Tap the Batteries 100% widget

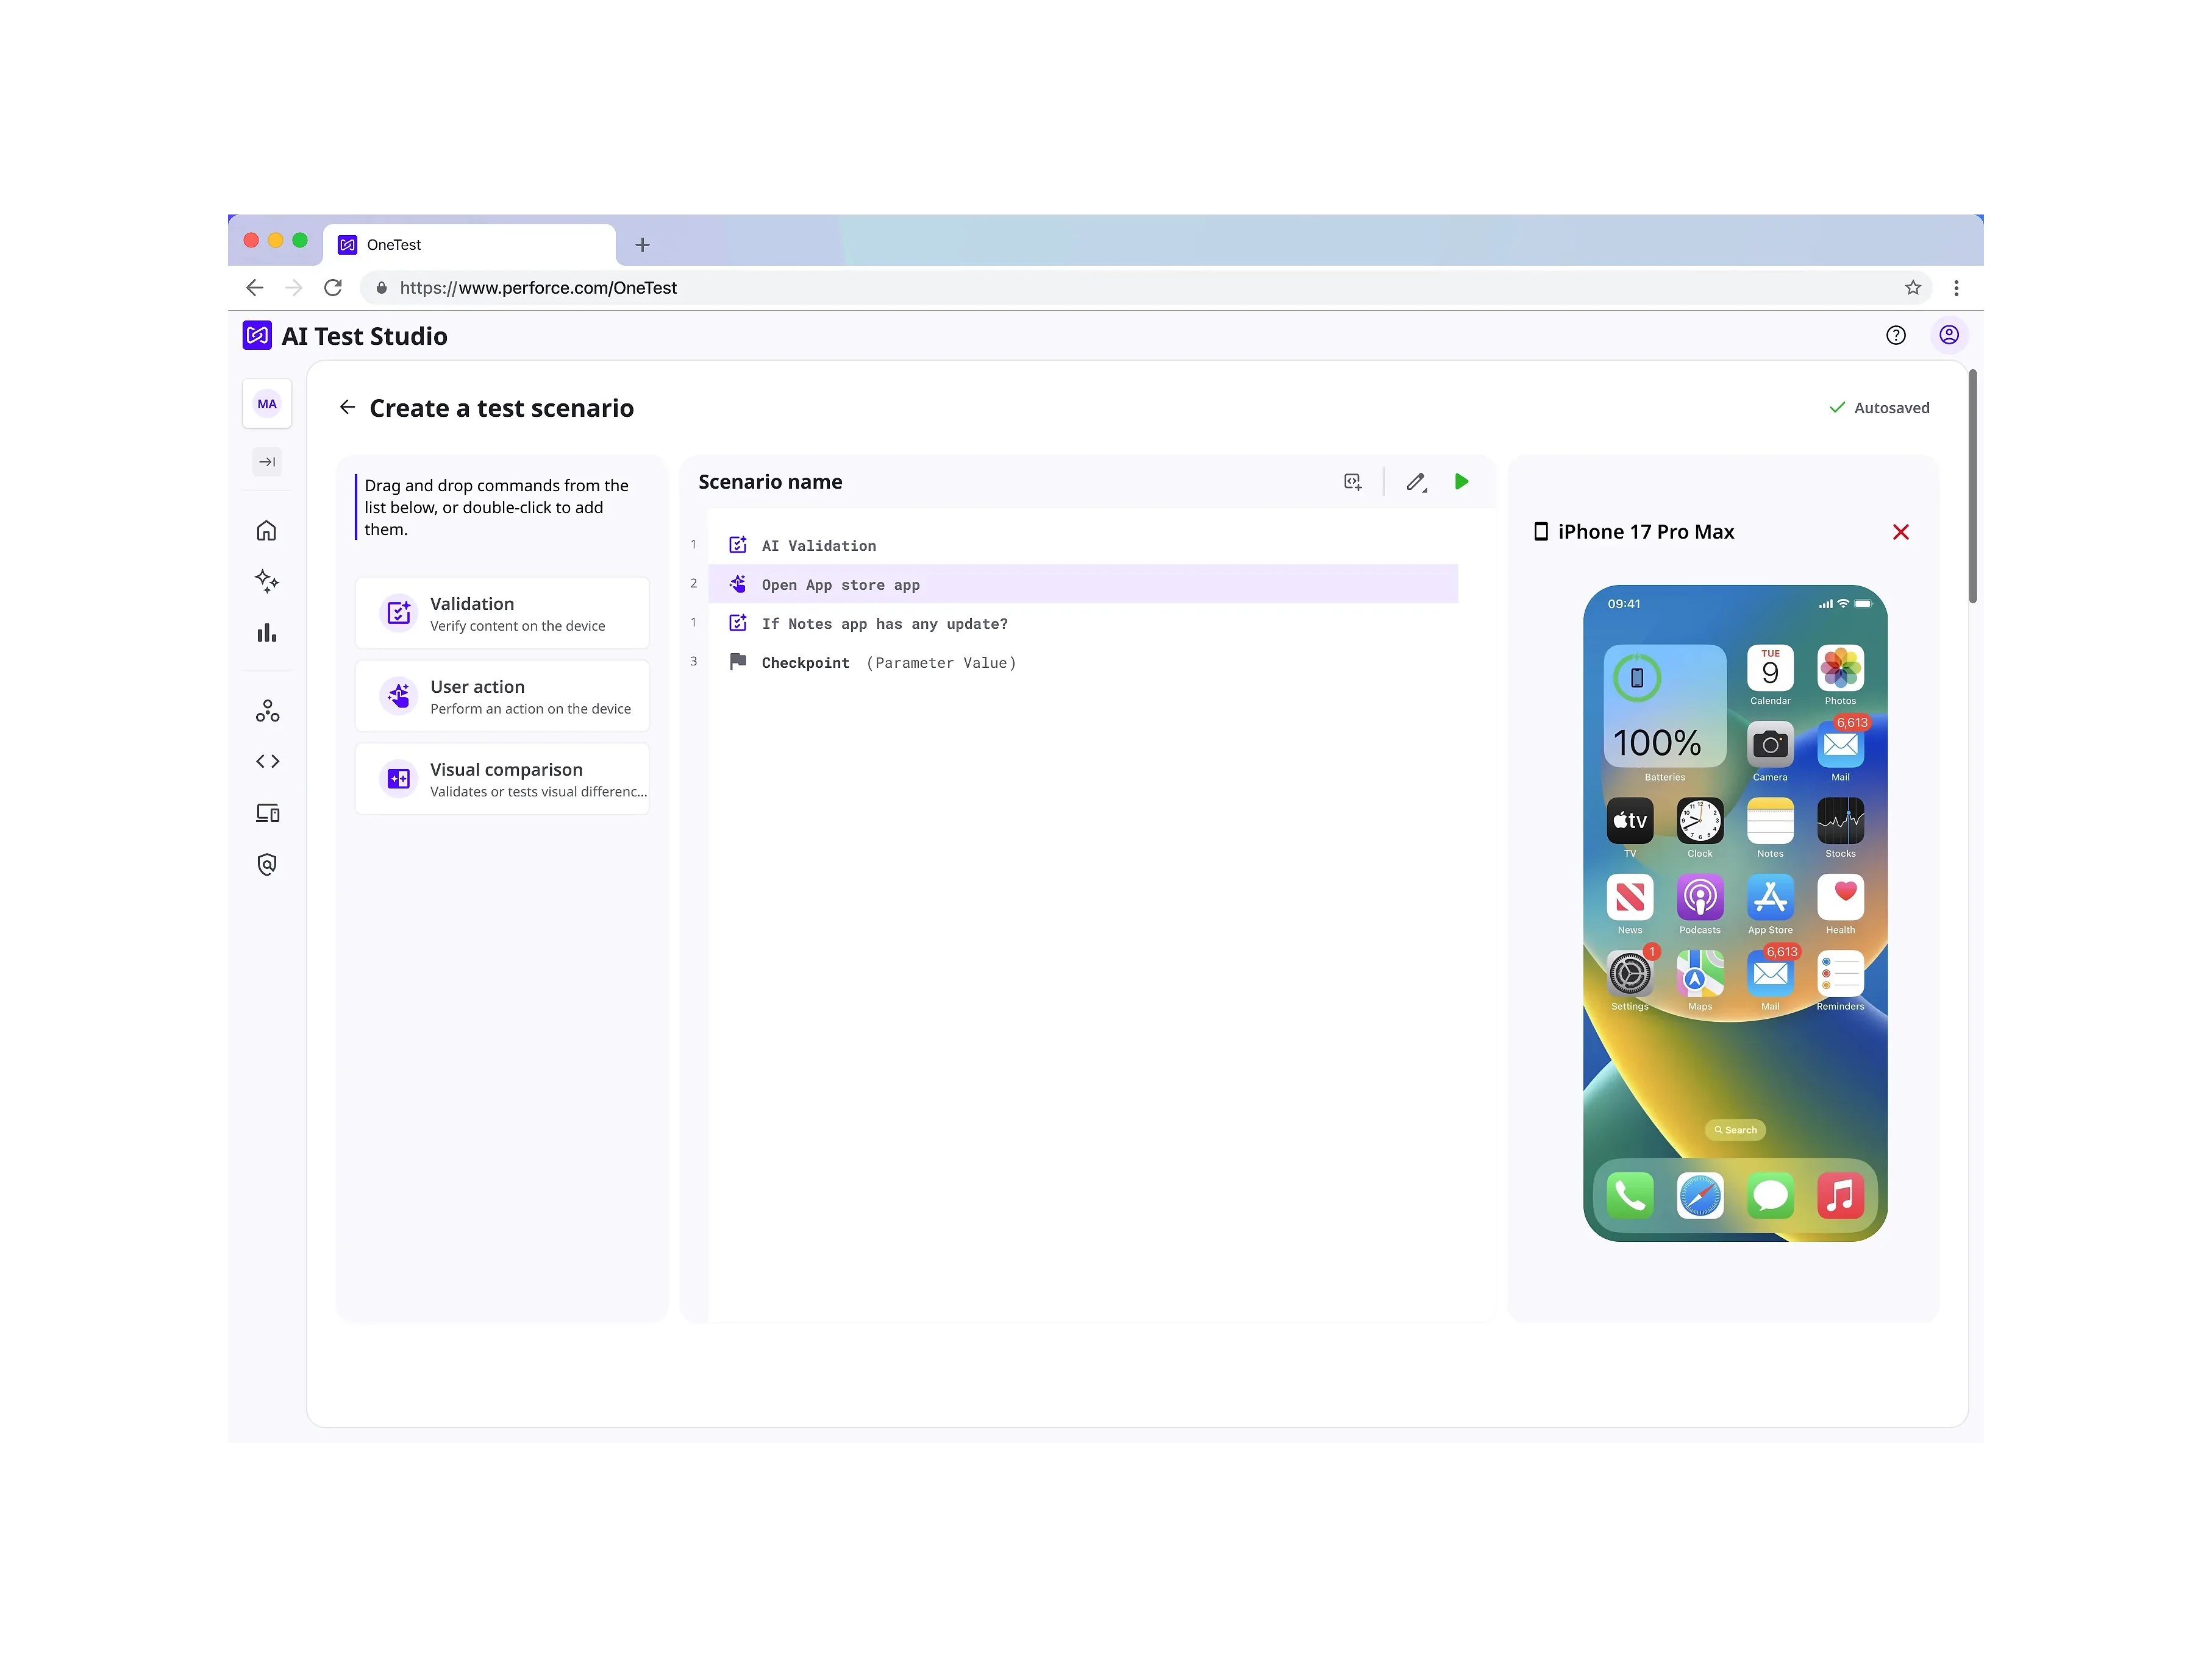[1665, 706]
